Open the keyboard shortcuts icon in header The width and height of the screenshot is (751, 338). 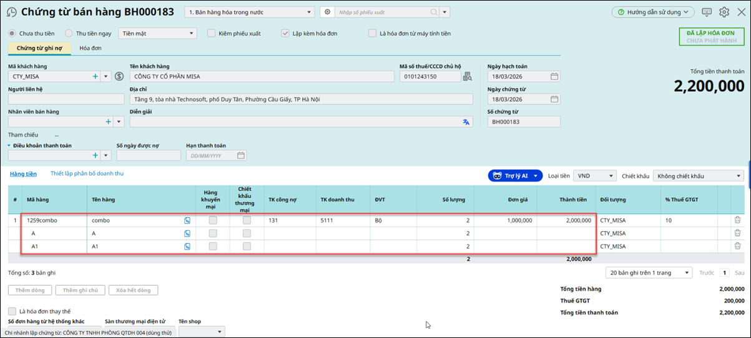pyautogui.click(x=707, y=12)
